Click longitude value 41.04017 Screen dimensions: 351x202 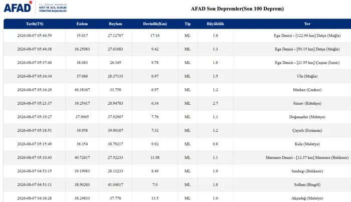tap(115, 184)
